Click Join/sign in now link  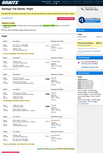tap(87, 67)
